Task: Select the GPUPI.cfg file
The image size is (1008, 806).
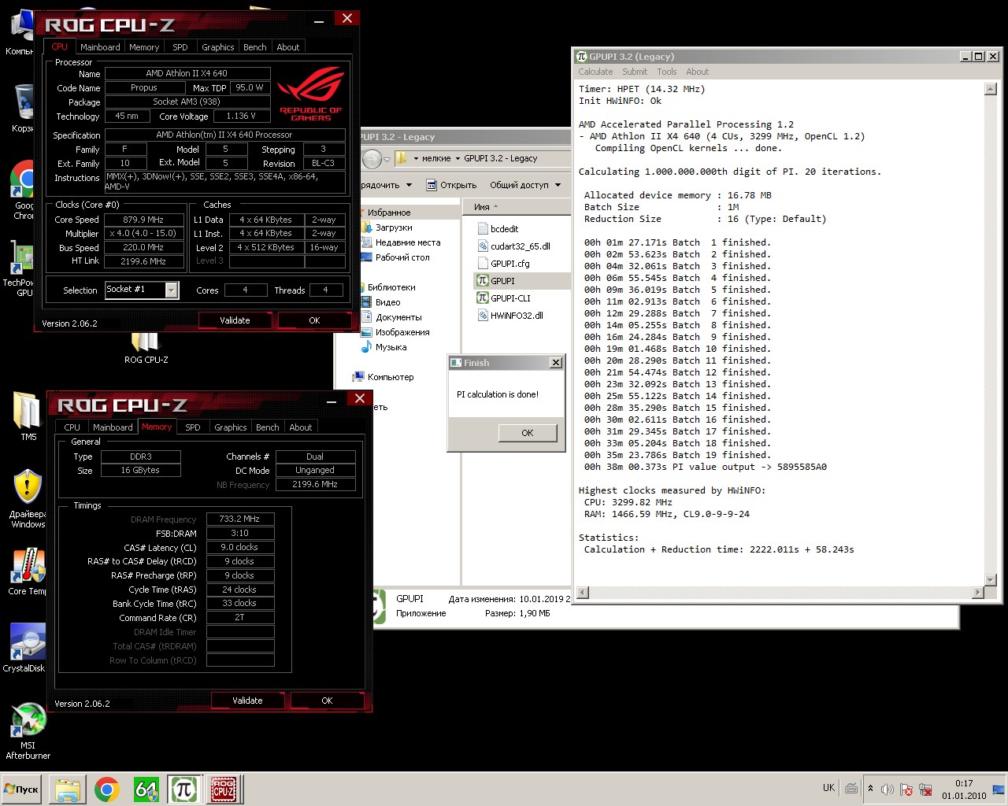Action: 503,264
